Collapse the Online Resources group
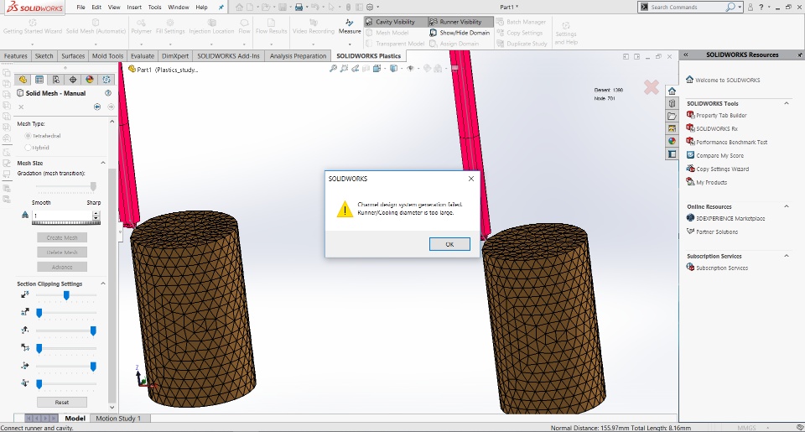805x432 pixels. click(x=786, y=206)
